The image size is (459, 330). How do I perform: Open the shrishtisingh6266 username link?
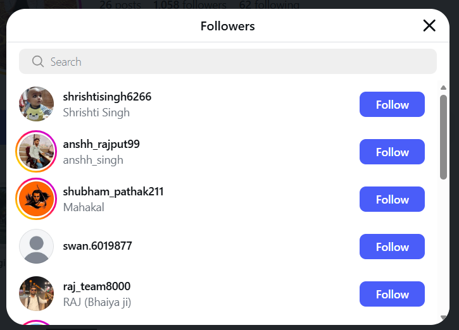pyautogui.click(x=107, y=97)
